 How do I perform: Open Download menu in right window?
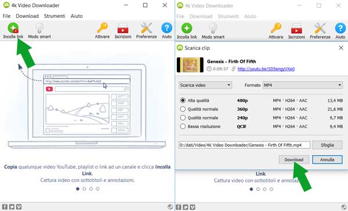pyautogui.click(x=201, y=16)
